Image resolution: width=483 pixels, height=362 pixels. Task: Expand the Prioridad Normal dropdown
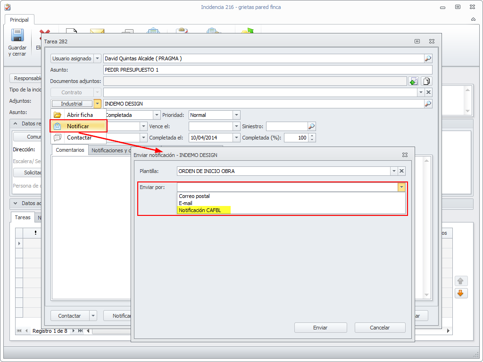click(236, 115)
